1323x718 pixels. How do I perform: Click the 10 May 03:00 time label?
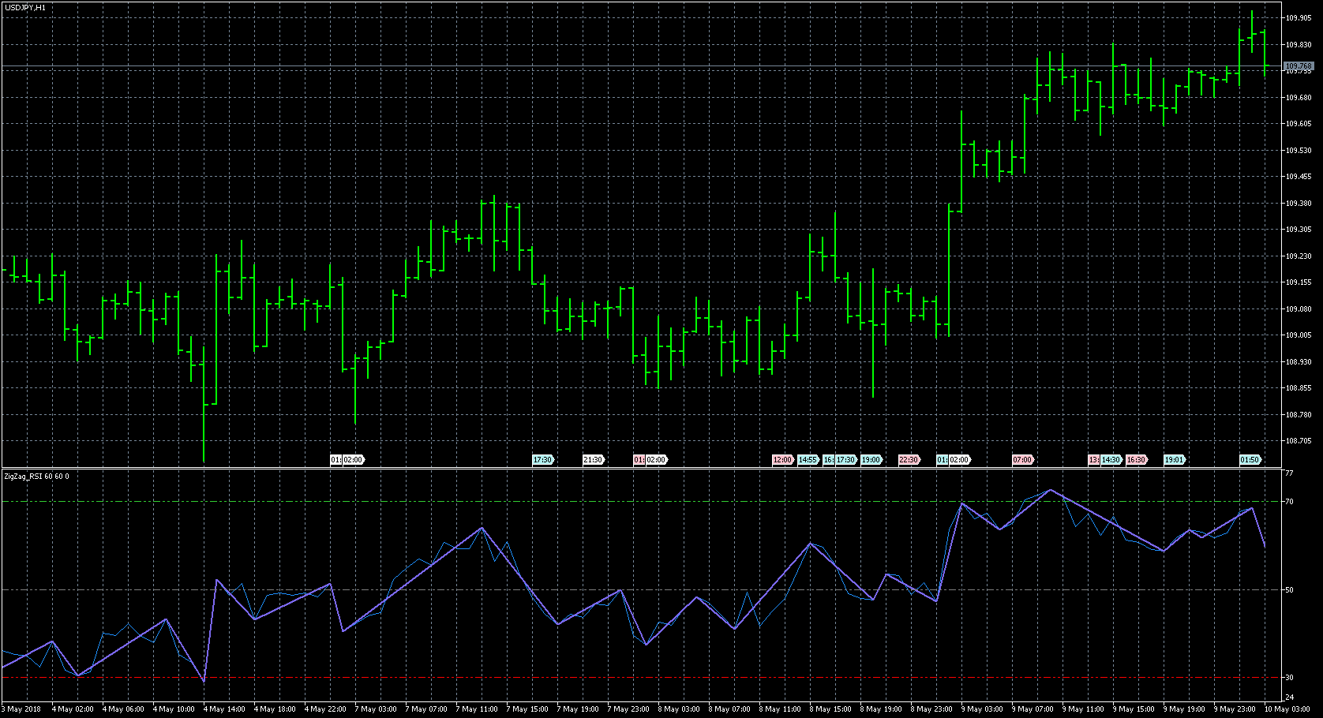tap(1287, 709)
